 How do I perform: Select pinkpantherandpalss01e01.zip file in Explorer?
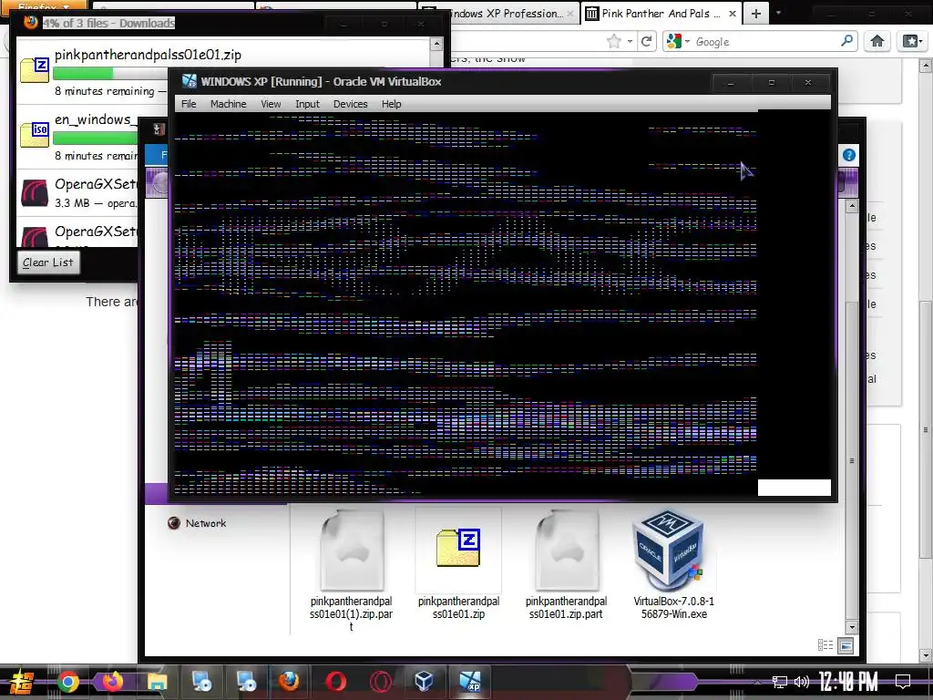(x=458, y=564)
